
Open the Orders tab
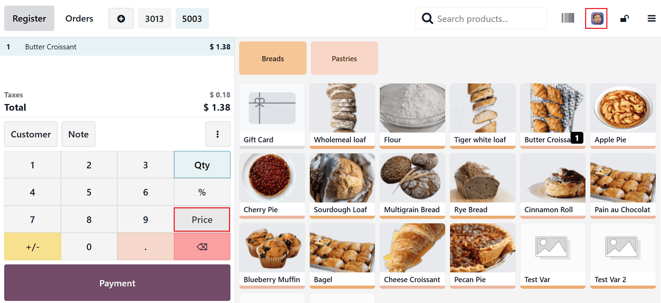[79, 18]
